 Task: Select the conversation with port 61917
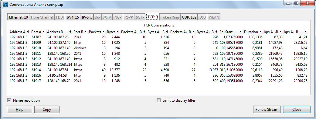[x=158, y=81]
